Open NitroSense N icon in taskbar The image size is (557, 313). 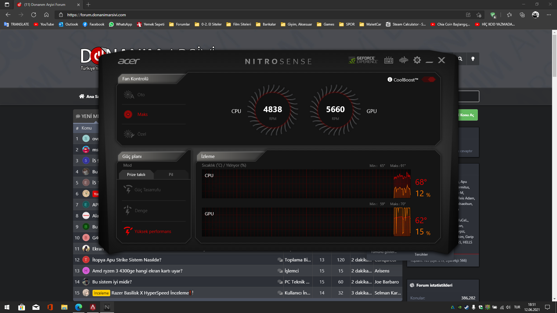pos(107,307)
